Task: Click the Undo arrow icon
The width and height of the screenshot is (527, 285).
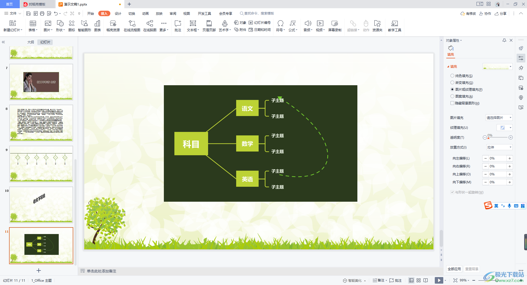Action: (56, 13)
